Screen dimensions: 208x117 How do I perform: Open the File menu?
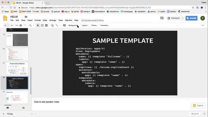[x=12, y=20]
